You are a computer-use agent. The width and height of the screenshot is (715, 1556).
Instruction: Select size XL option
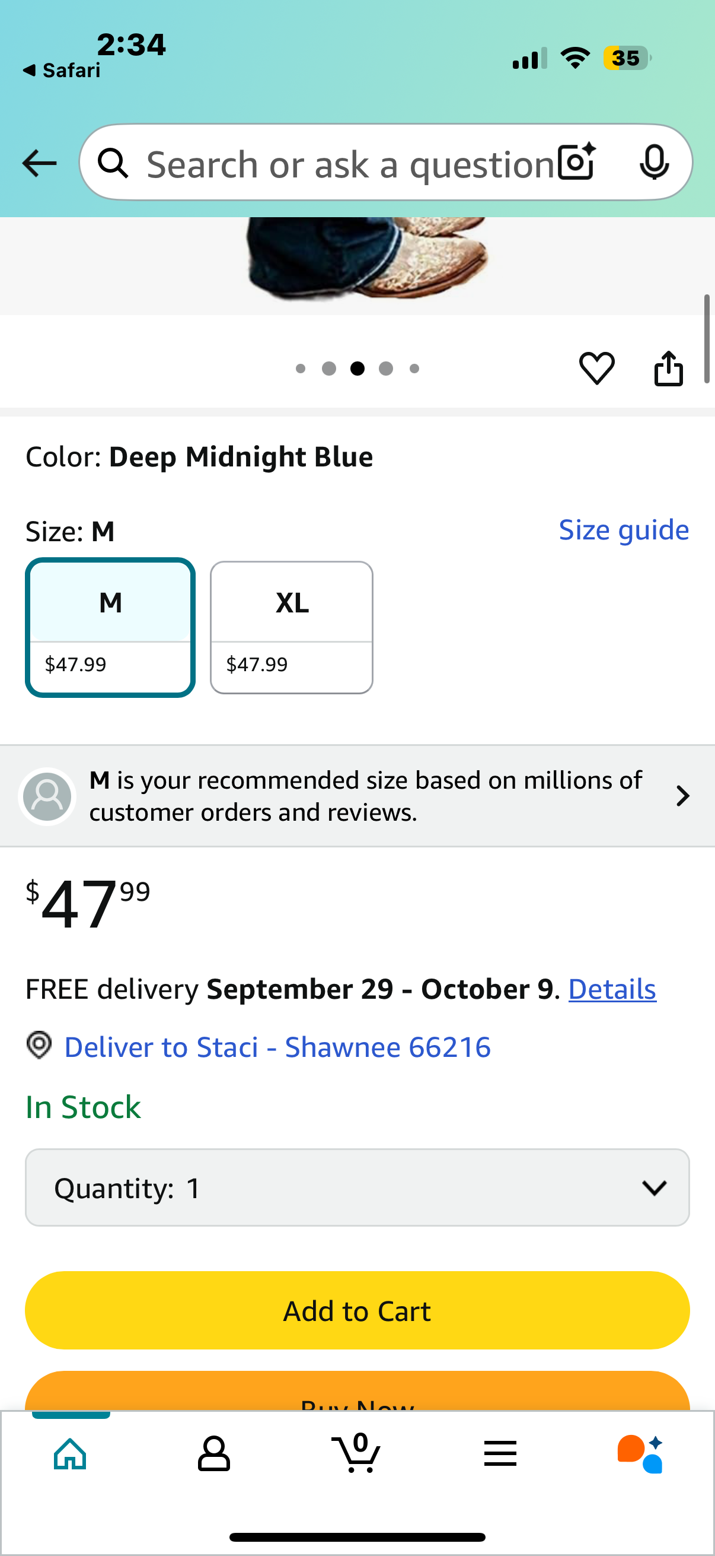[292, 627]
